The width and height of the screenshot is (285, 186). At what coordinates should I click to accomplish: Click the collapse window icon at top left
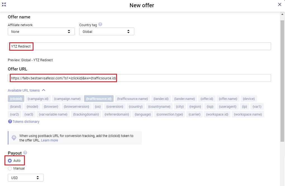click(x=4, y=5)
